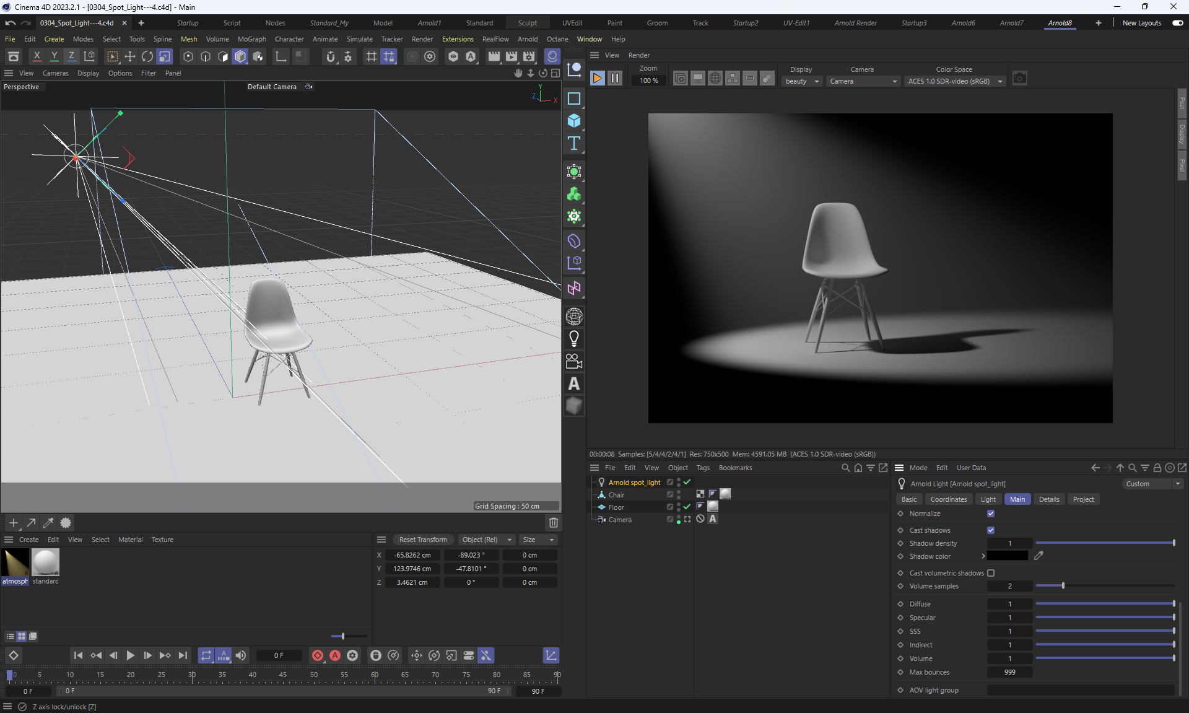1189x713 pixels.
Task: Click the Light object bulb icon
Action: click(574, 339)
